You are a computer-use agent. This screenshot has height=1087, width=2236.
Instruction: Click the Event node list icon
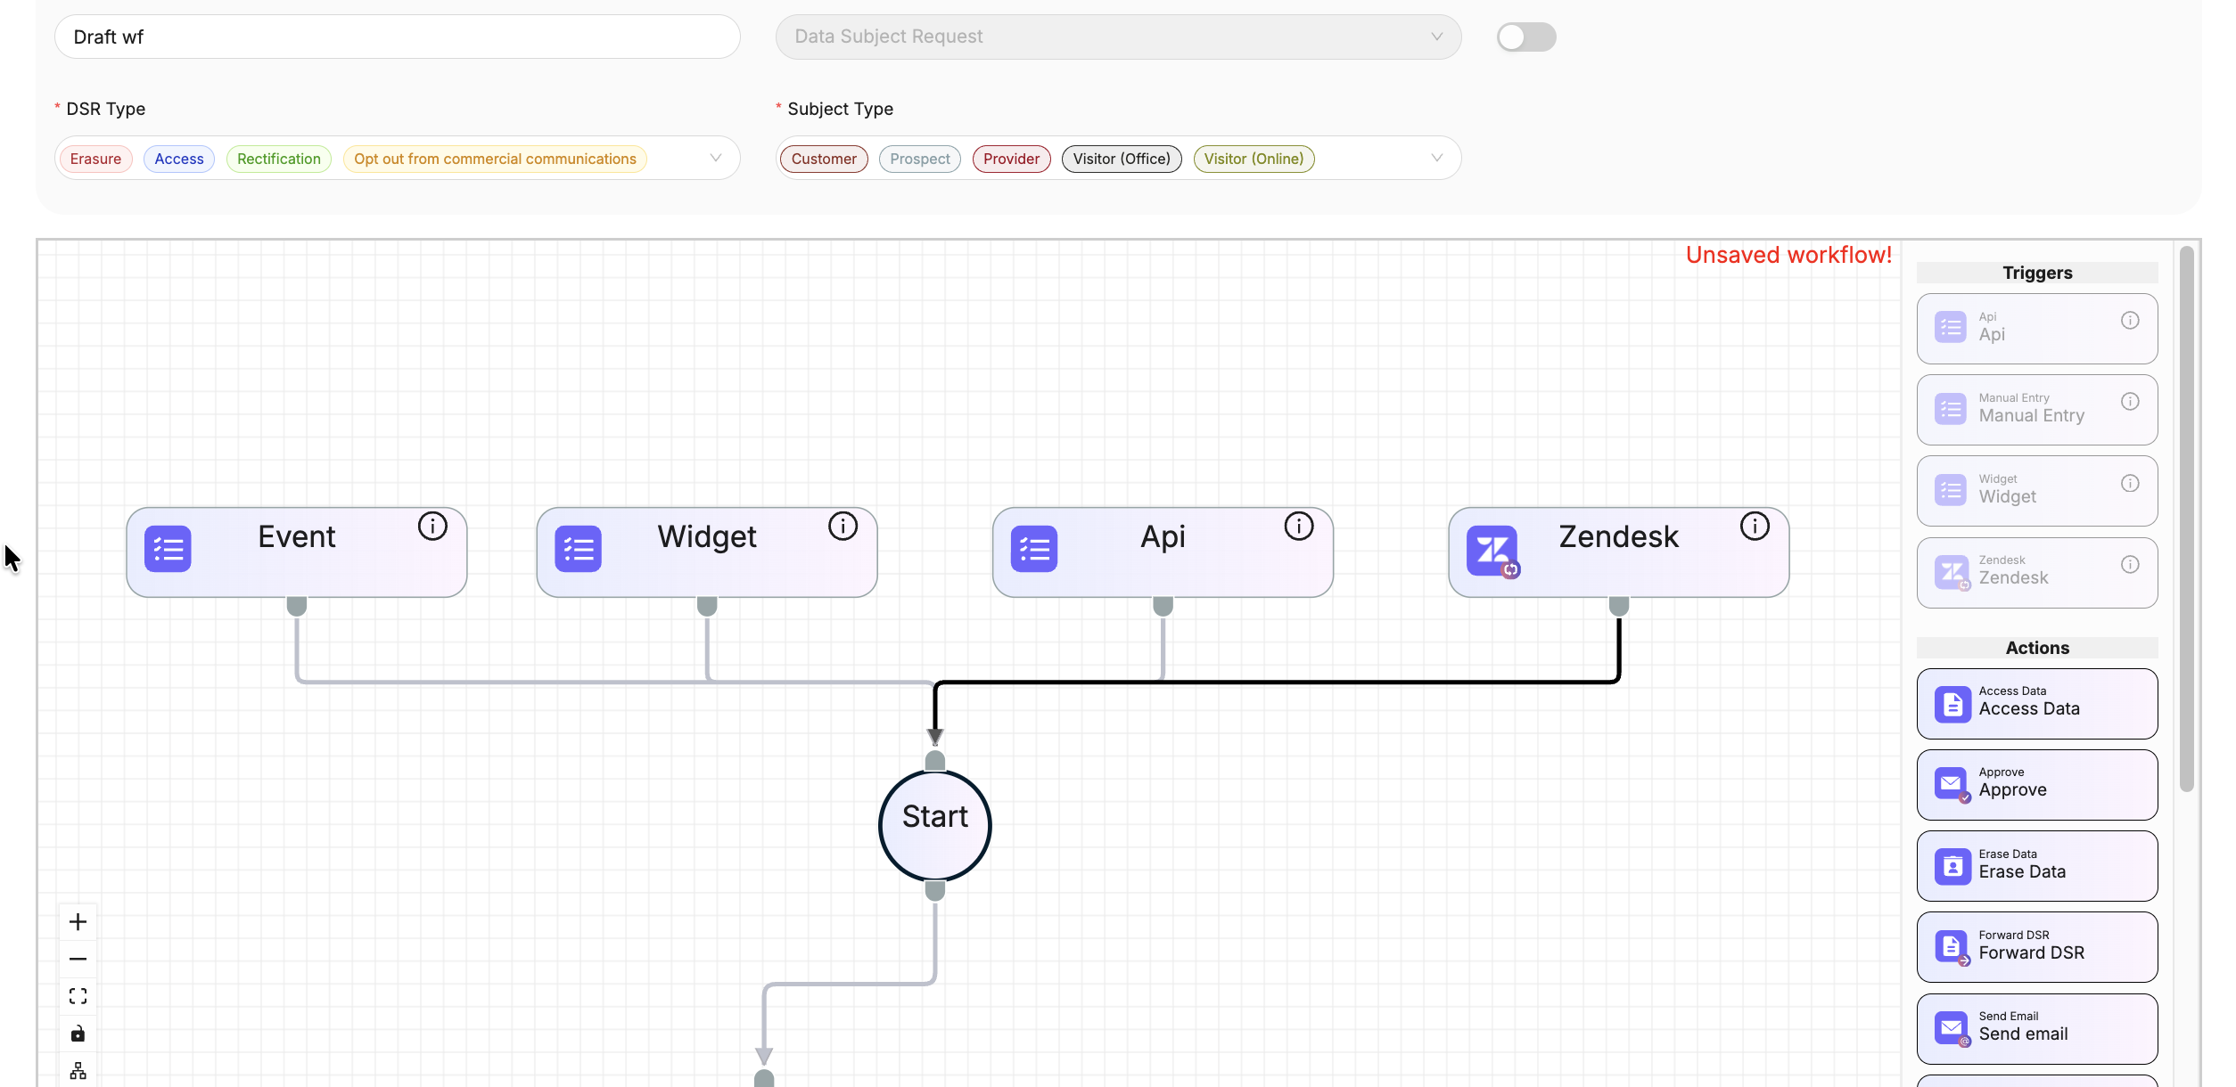pos(168,549)
